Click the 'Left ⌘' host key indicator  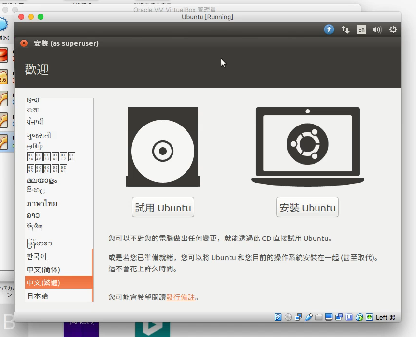[385, 317]
